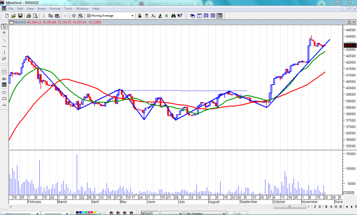357x215 pixels.
Task: Open the Moving Average indicator dropdown
Action: pyautogui.click(x=132, y=16)
